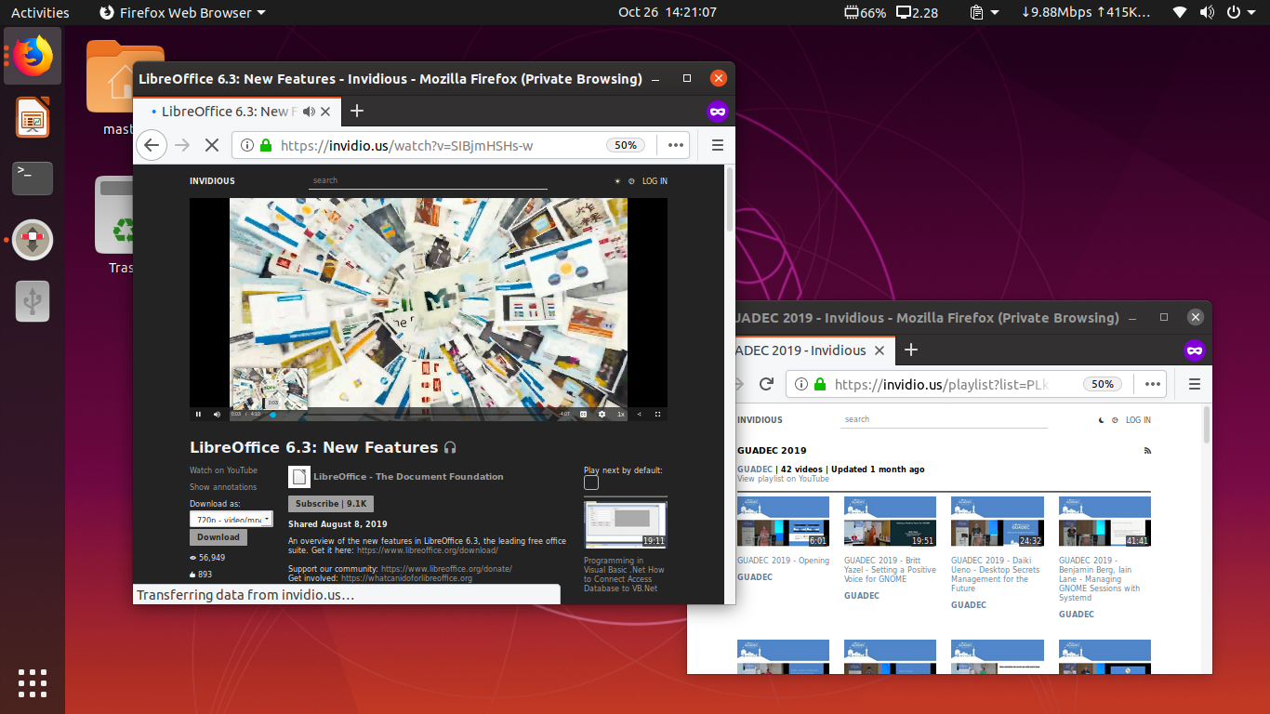Image resolution: width=1270 pixels, height=714 pixels.
Task: Open GUADEC 2019 - Opening video thumbnail
Action: pos(783,522)
